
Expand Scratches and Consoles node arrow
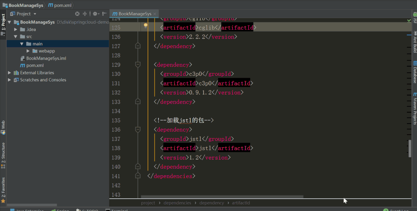click(x=9, y=80)
